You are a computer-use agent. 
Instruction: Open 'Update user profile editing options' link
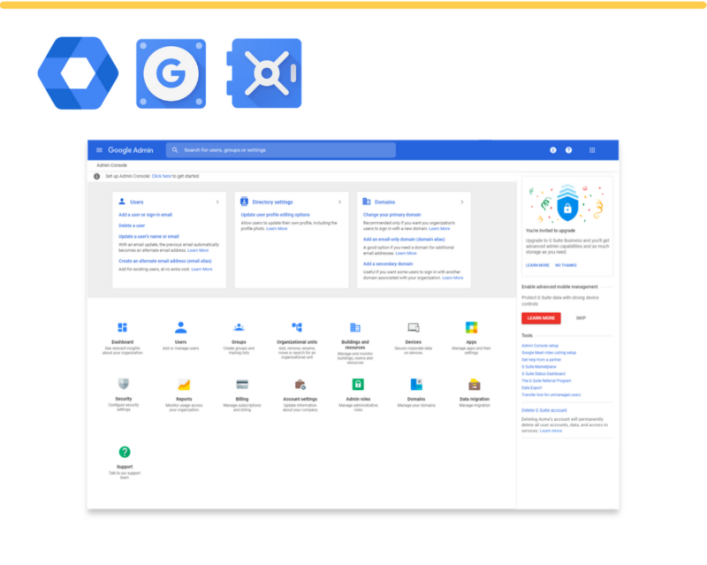coord(276,215)
